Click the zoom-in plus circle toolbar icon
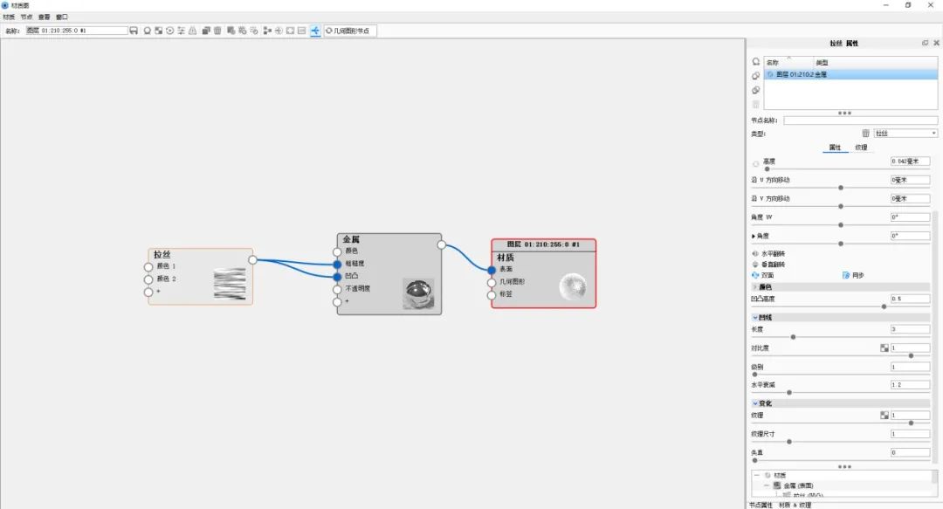This screenshot has width=943, height=509. [x=279, y=31]
